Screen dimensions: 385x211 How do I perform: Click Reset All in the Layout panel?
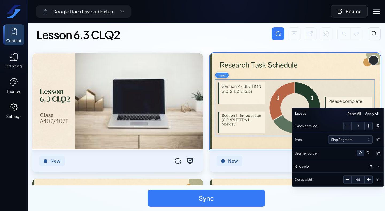(x=354, y=114)
